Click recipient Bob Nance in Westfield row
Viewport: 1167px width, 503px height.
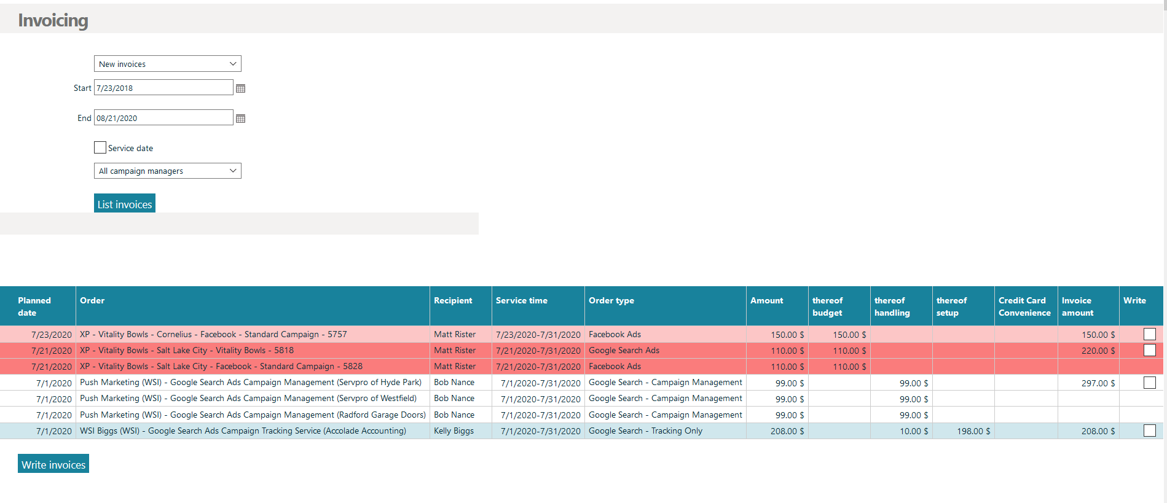coord(454,398)
